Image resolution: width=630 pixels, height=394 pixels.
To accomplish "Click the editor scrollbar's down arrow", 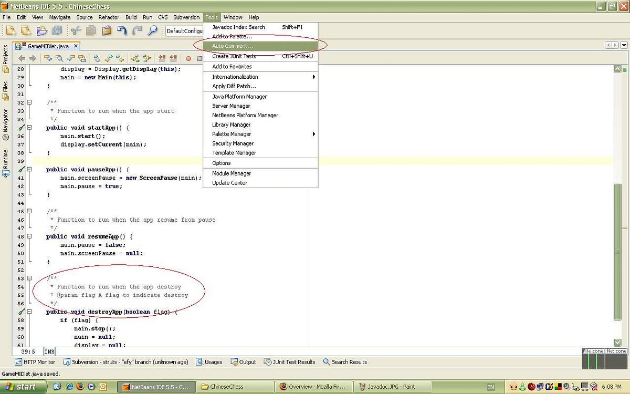I will (618, 342).
